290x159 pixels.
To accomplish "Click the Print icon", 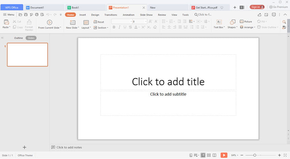I will coord(37,14).
